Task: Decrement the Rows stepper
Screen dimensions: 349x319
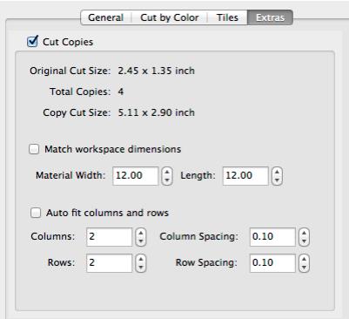Action: coord(141,268)
